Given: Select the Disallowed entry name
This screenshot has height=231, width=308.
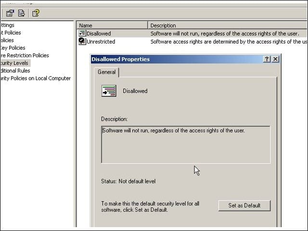Looking at the screenshot, I should click(99, 34).
